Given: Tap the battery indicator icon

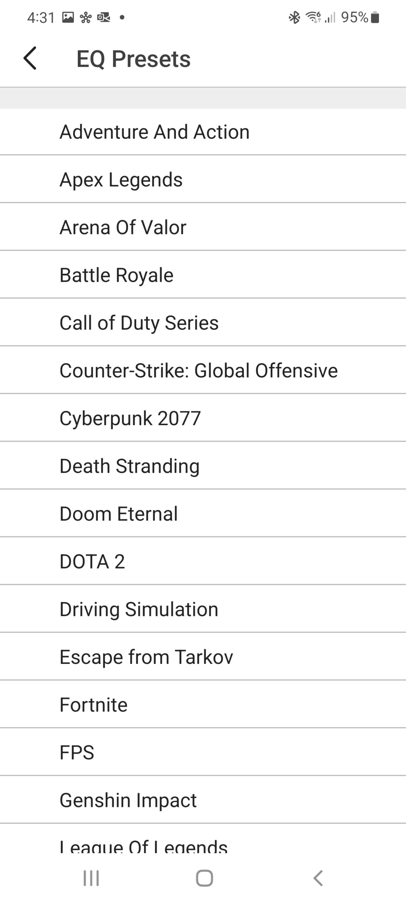Looking at the screenshot, I should [375, 17].
